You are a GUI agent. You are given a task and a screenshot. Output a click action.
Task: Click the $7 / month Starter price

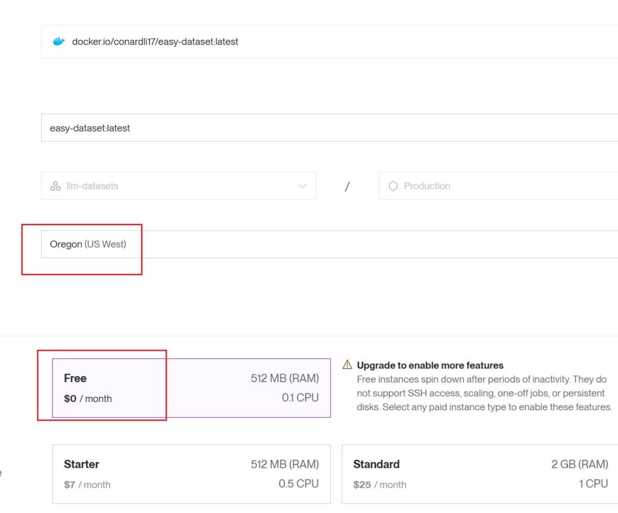point(87,485)
